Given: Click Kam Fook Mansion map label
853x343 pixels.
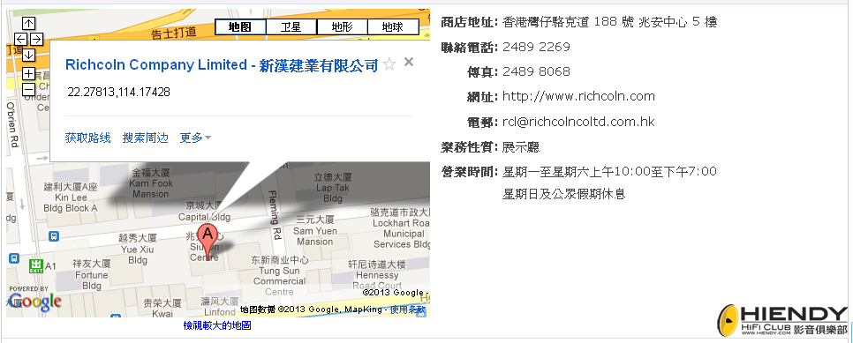Looking at the screenshot, I should pyautogui.click(x=150, y=183).
